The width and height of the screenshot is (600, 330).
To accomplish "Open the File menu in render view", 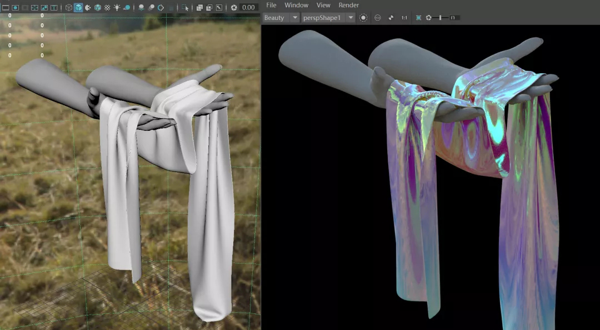I will 271,5.
